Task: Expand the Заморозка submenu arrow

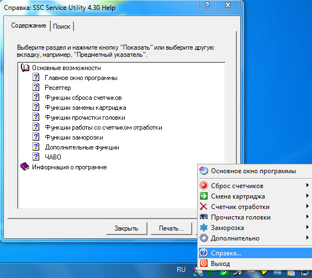Action: [308, 227]
